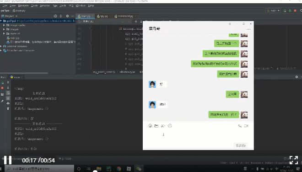Click the locate-file target icon in Project panel
Image resolution: width=302 pixels, height=172 pixels.
[x=55, y=16]
